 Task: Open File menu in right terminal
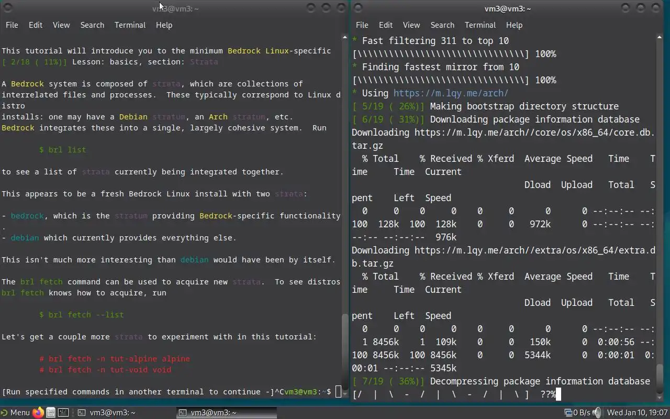[x=362, y=25]
